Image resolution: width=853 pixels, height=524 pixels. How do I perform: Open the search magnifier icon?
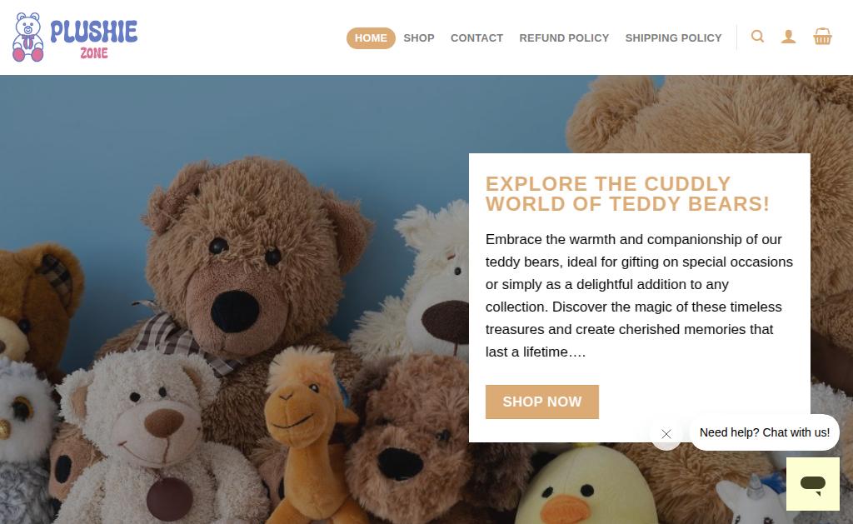click(x=757, y=37)
